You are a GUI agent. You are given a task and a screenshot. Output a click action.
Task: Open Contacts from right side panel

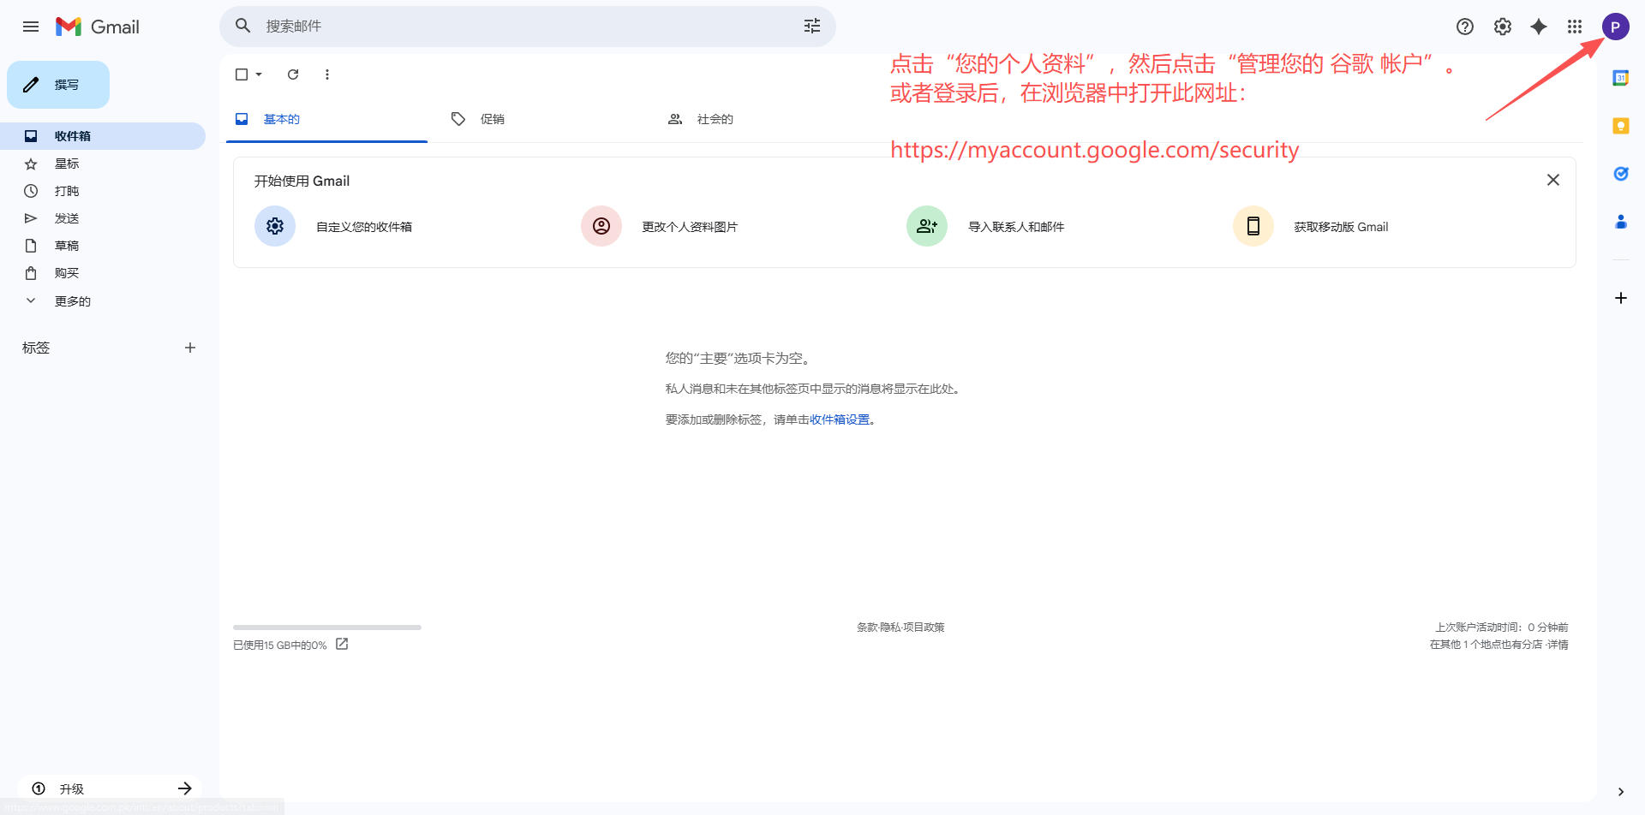pyautogui.click(x=1621, y=222)
